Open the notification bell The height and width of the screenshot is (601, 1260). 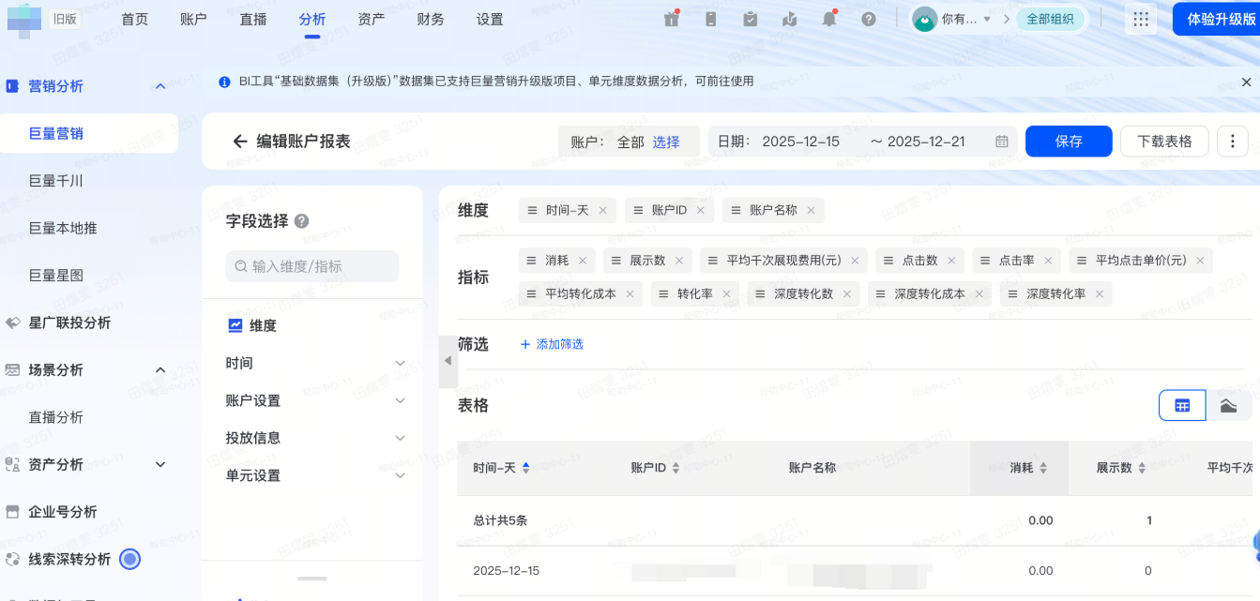(829, 19)
